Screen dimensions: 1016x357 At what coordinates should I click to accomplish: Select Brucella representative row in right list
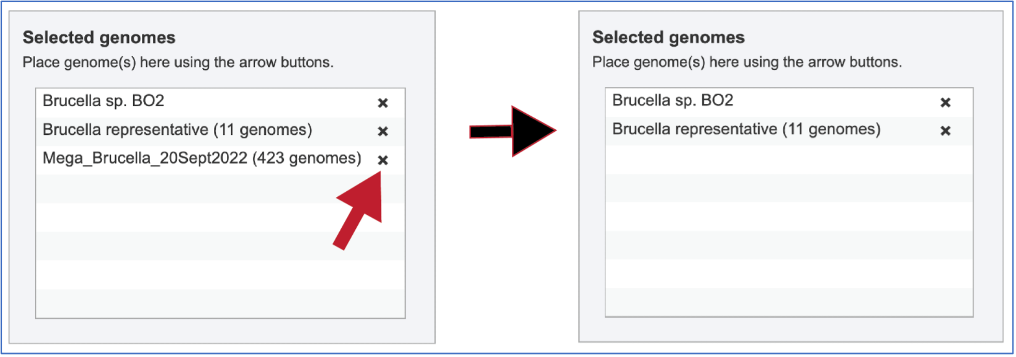coord(789,131)
